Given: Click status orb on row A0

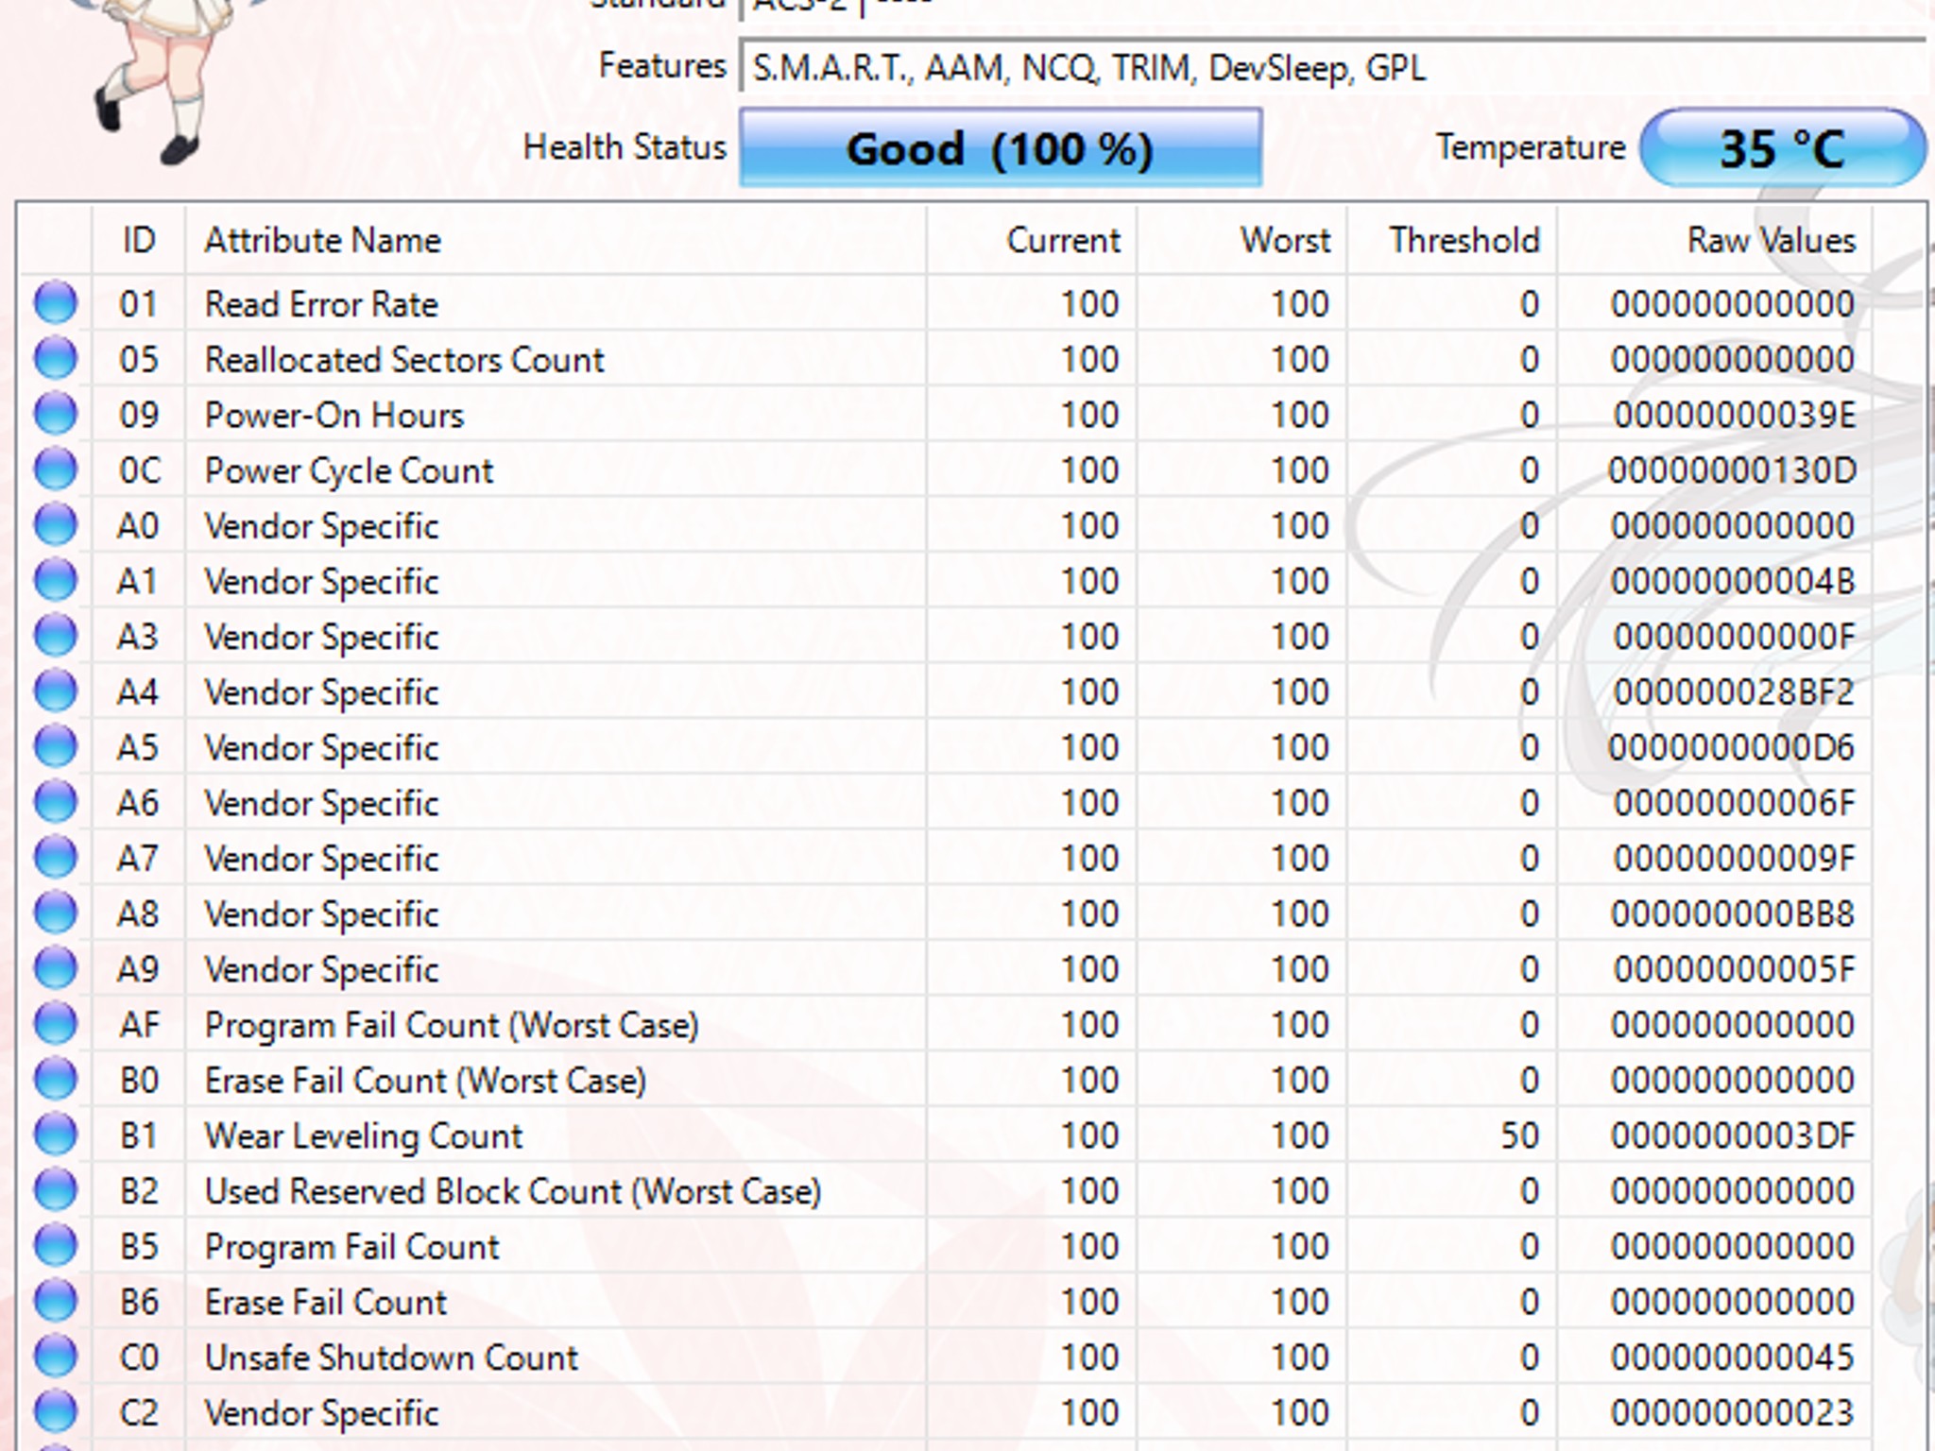Looking at the screenshot, I should 56,525.
